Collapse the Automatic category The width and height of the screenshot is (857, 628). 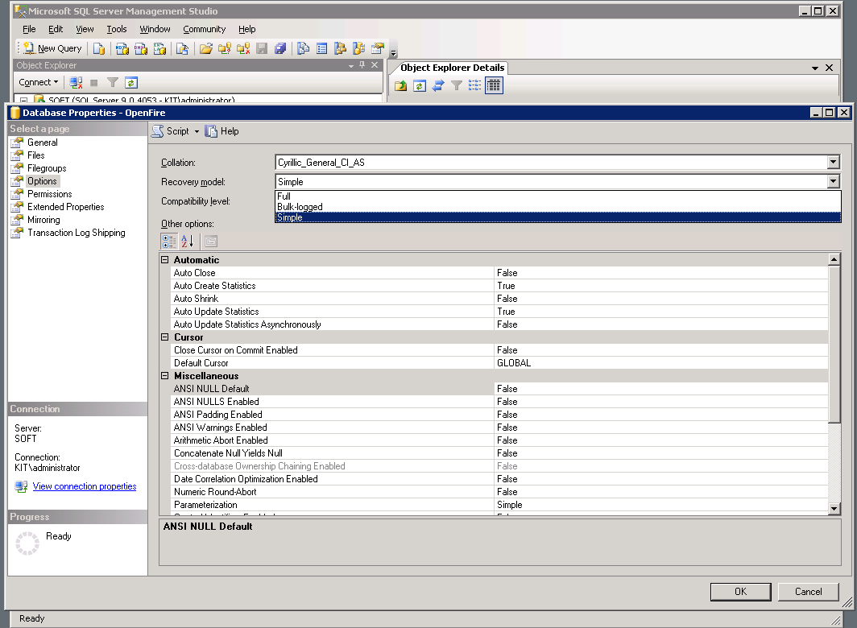point(164,260)
